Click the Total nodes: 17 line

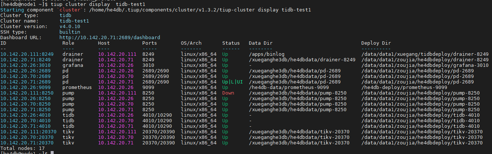tap(23, 148)
